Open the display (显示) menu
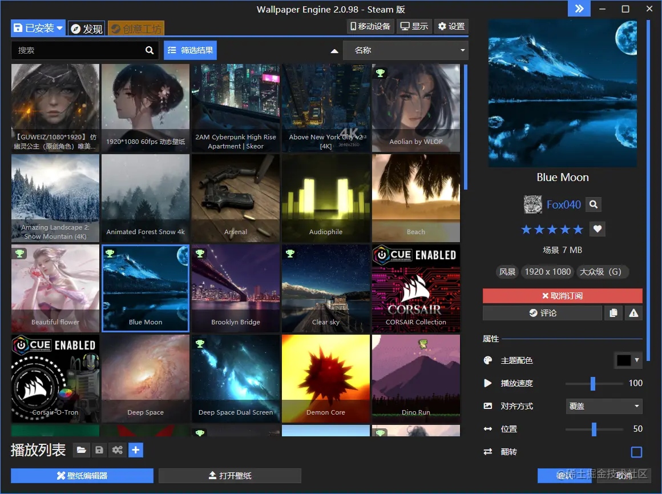 pyautogui.click(x=414, y=26)
